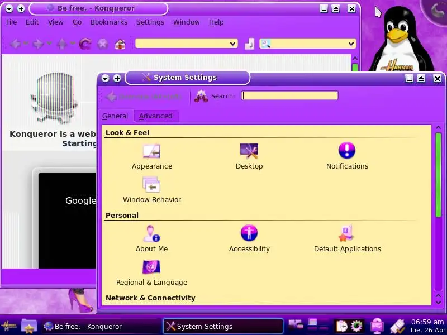The width and height of the screenshot is (447, 335).
Task: Open the File menu in Konqueror
Action: click(11, 22)
